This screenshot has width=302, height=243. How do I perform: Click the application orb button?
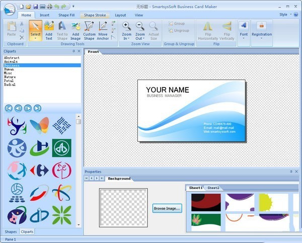[9, 10]
